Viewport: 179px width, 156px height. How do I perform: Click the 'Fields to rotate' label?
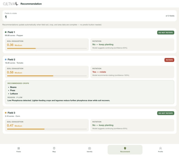(11, 13)
